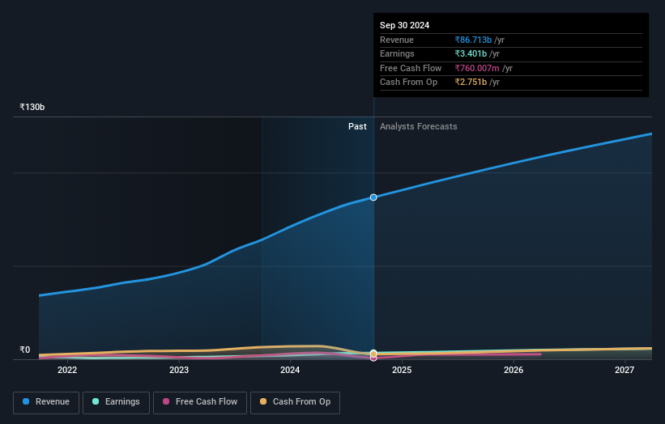Click the ₹86.713b revenue value in tooltip

(x=473, y=40)
